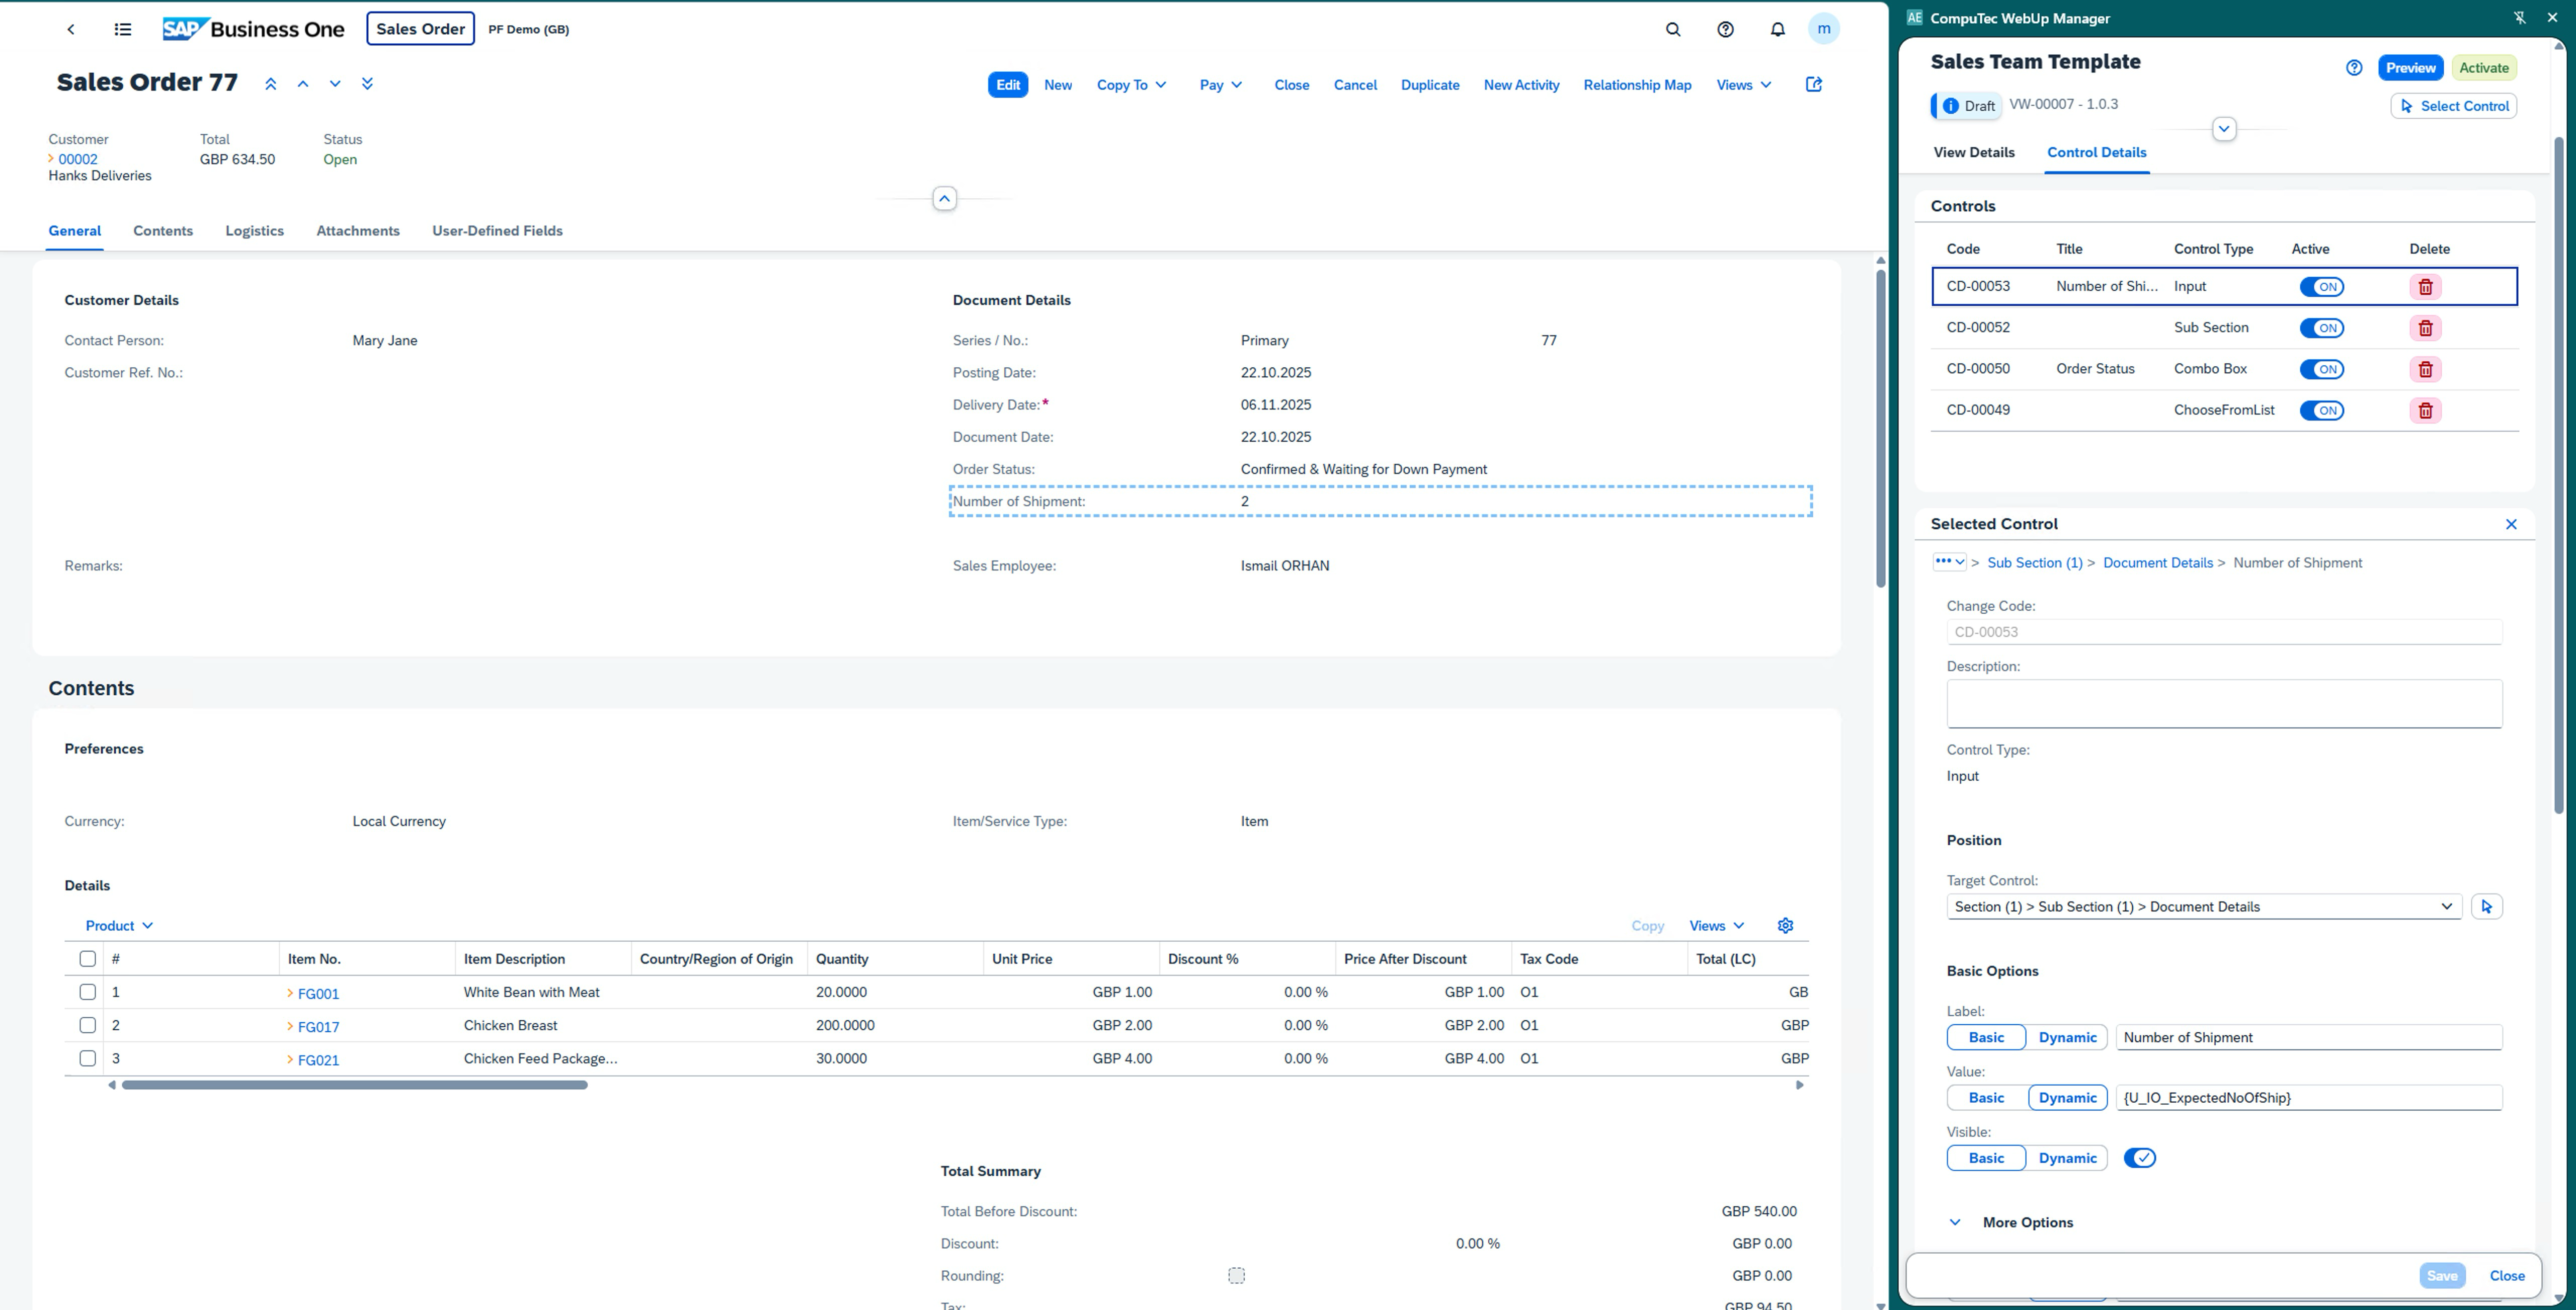Delete control CD-00052 with the trash icon
The image size is (2576, 1310).
(2425, 328)
